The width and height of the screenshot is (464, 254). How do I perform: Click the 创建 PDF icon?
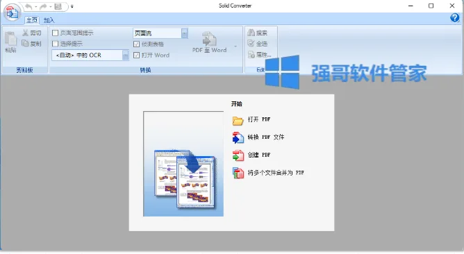click(x=238, y=155)
